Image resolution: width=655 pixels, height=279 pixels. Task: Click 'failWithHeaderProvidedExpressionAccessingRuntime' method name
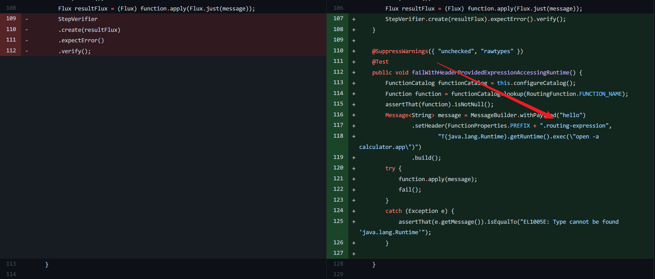[x=491, y=72]
